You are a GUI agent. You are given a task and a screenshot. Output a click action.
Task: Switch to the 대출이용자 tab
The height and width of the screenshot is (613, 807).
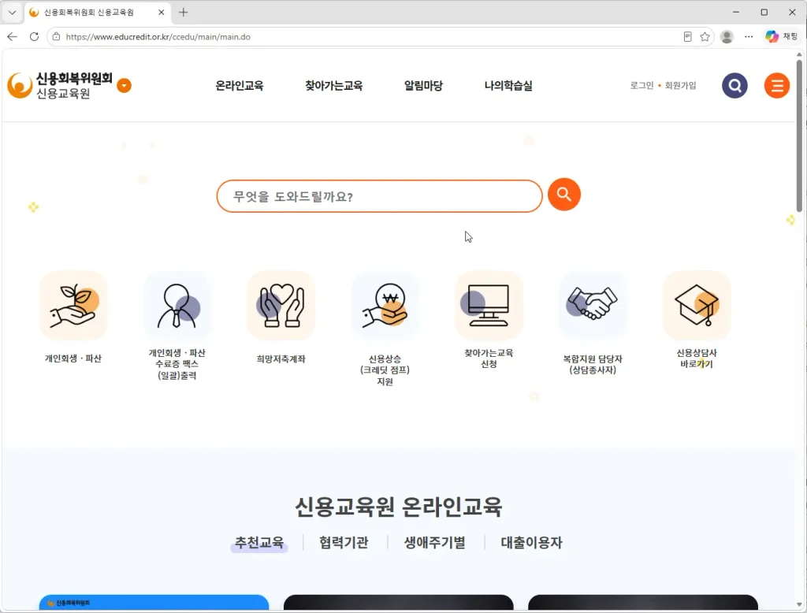[532, 543]
